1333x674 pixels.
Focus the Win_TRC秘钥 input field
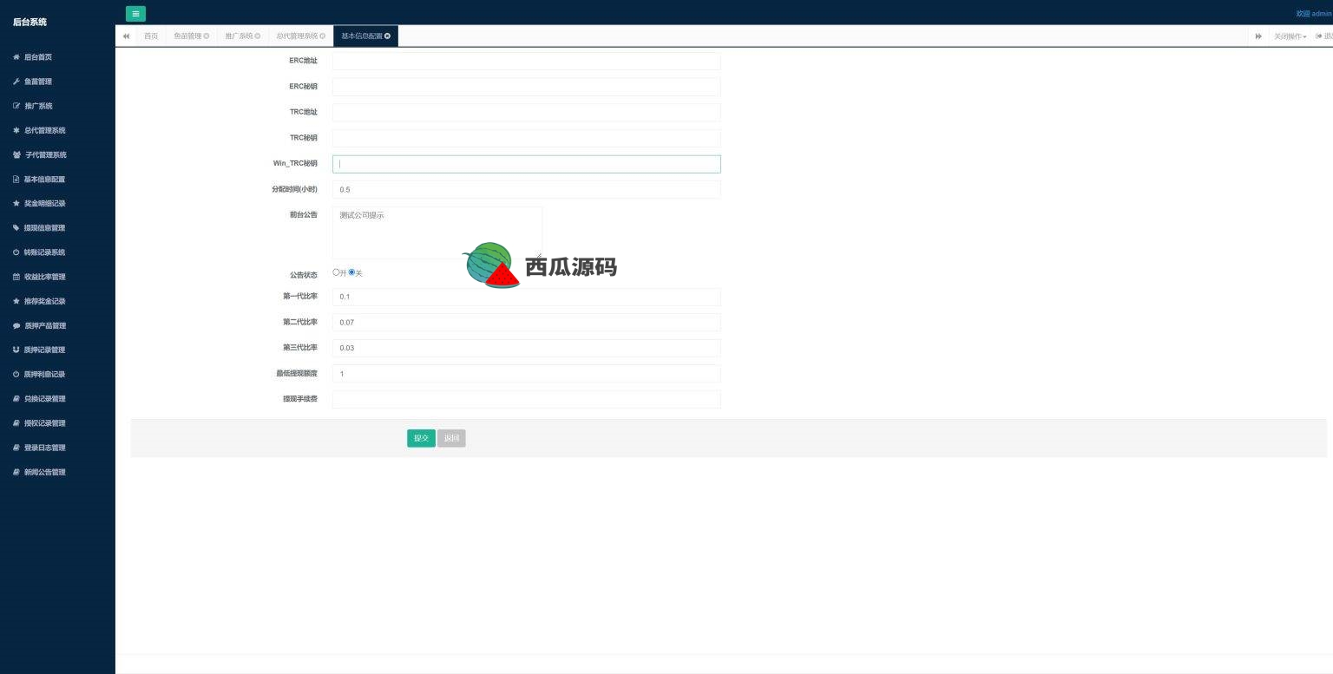tap(526, 164)
